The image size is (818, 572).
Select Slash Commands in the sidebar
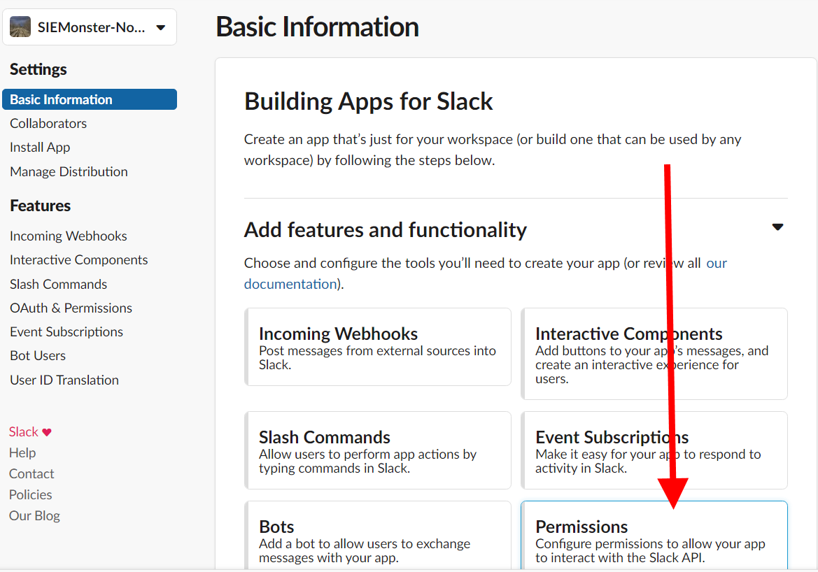click(x=58, y=284)
